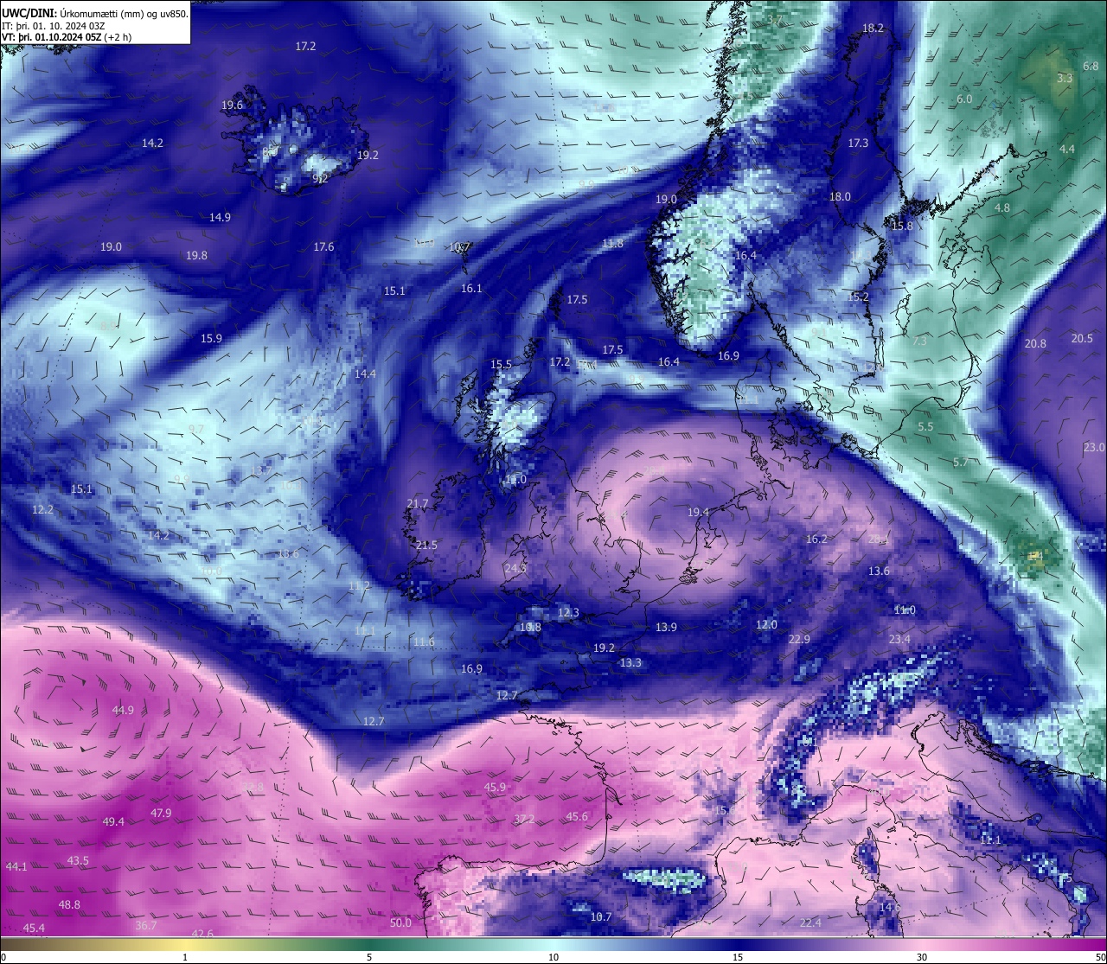The image size is (1107, 964).
Task: Click the 12.0 value label
Action: pos(766,624)
